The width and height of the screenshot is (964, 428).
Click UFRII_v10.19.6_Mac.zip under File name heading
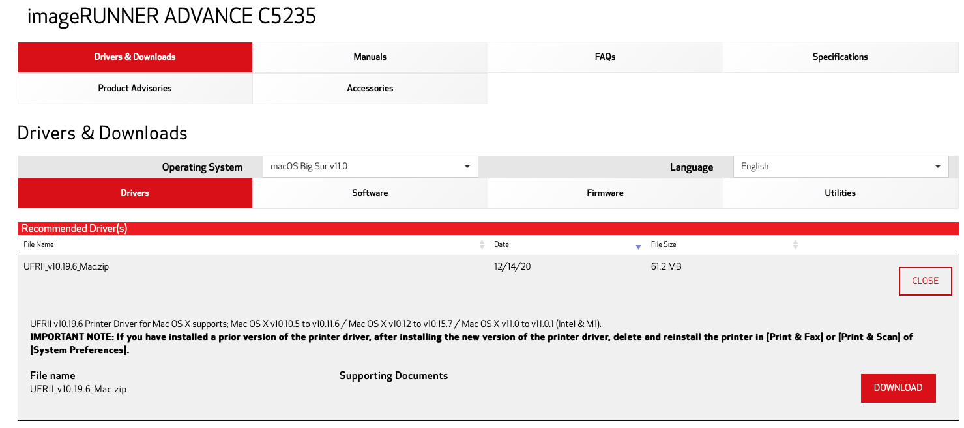78,390
